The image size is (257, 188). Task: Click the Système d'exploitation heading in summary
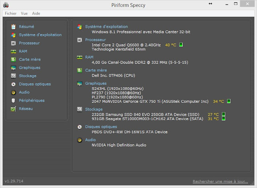pos(106,27)
